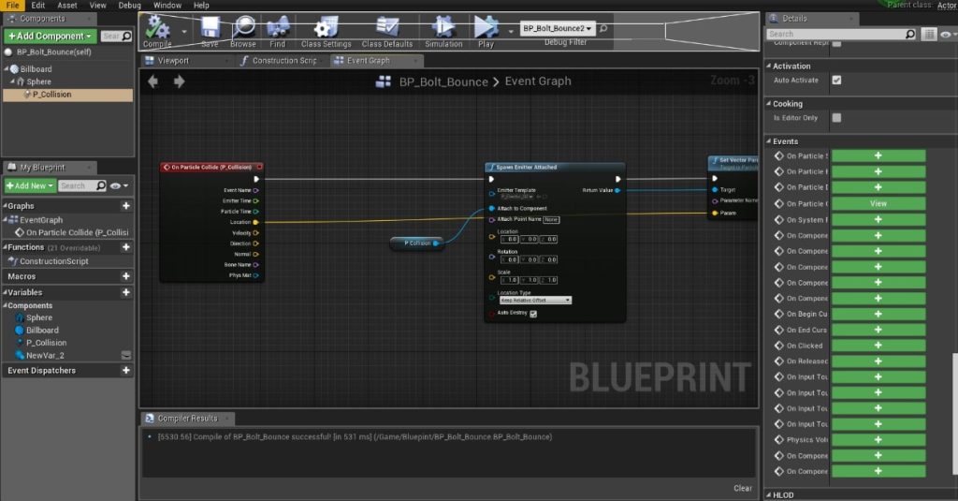Add a new variable with the Variables plus
Image resolution: width=958 pixels, height=501 pixels.
[126, 292]
